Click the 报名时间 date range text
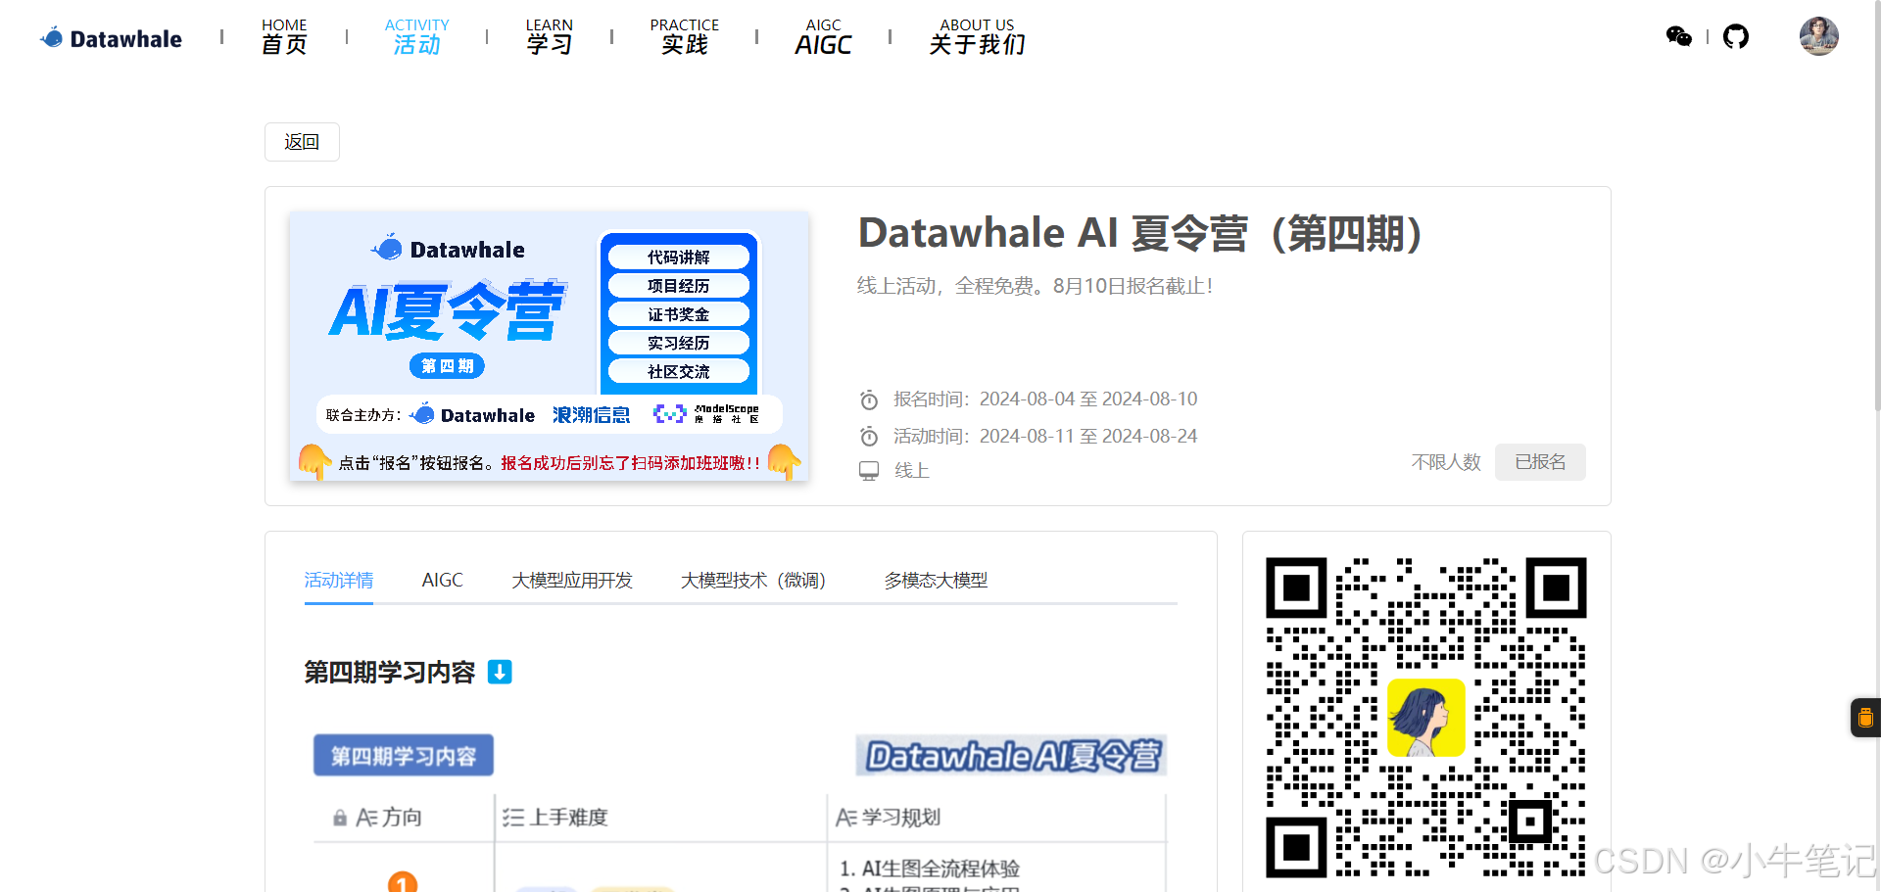This screenshot has height=892, width=1881. click(1045, 399)
